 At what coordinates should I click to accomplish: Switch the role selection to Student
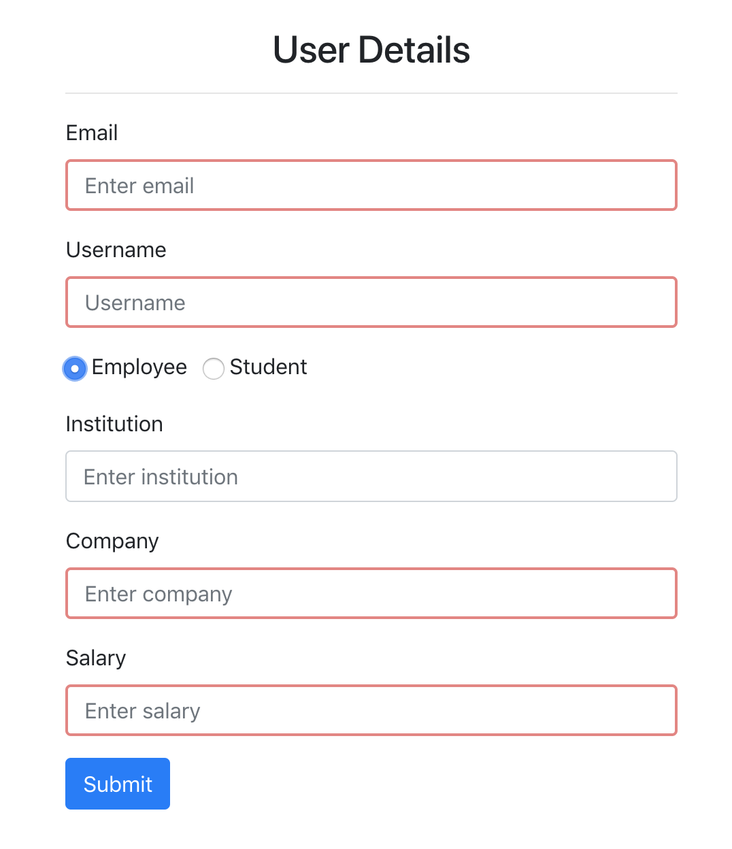(x=213, y=368)
